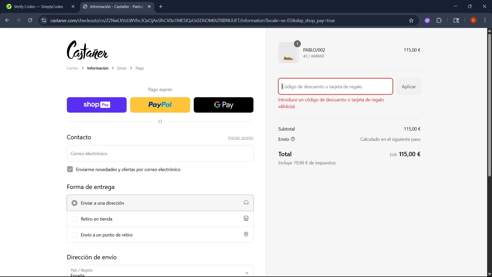Image resolution: width=492 pixels, height=277 pixels.
Task: Click the Contacto heading
Action: click(79, 137)
